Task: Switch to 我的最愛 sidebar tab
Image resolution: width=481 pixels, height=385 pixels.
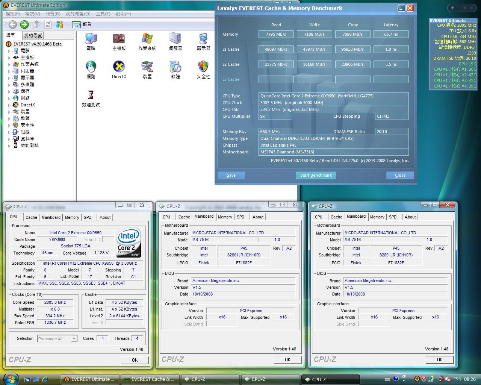Action: pyautogui.click(x=33, y=36)
